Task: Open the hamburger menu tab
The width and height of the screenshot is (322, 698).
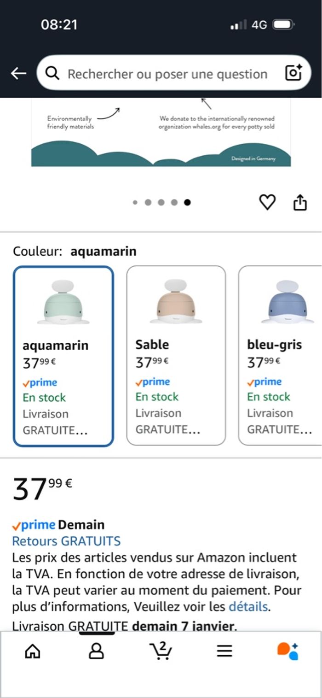Action: (x=224, y=651)
